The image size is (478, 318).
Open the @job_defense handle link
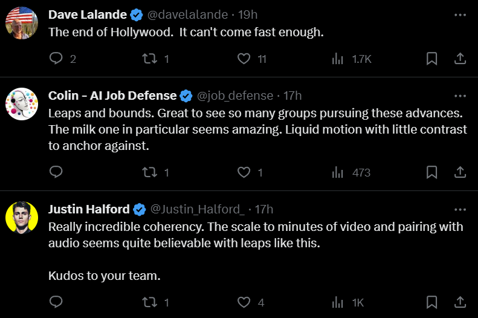(234, 96)
